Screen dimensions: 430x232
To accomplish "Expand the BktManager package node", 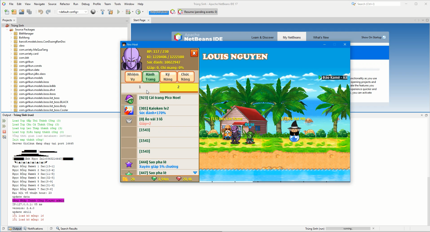I will (x=11, y=33).
